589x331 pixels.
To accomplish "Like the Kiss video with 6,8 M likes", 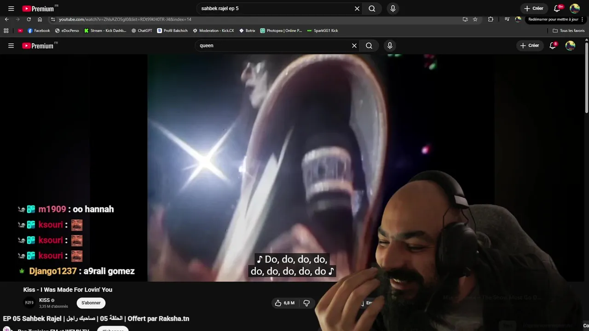I will (285, 303).
